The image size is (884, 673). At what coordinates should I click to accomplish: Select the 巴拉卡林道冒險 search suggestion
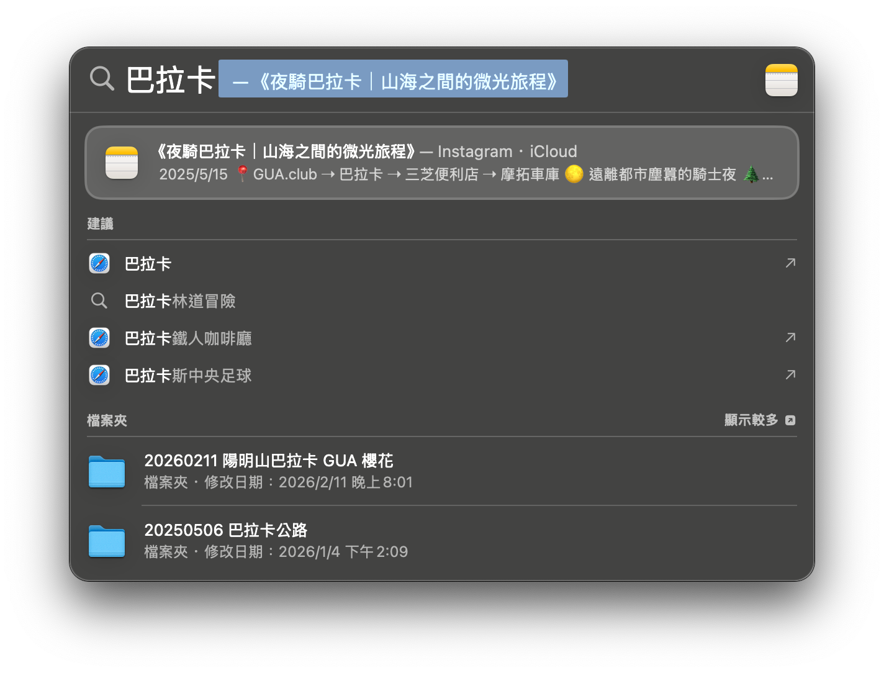pos(180,301)
